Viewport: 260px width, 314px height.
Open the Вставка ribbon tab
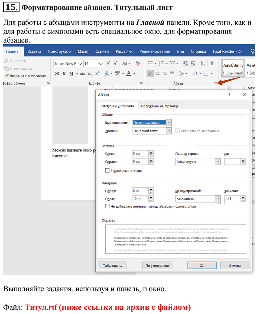[34, 51]
